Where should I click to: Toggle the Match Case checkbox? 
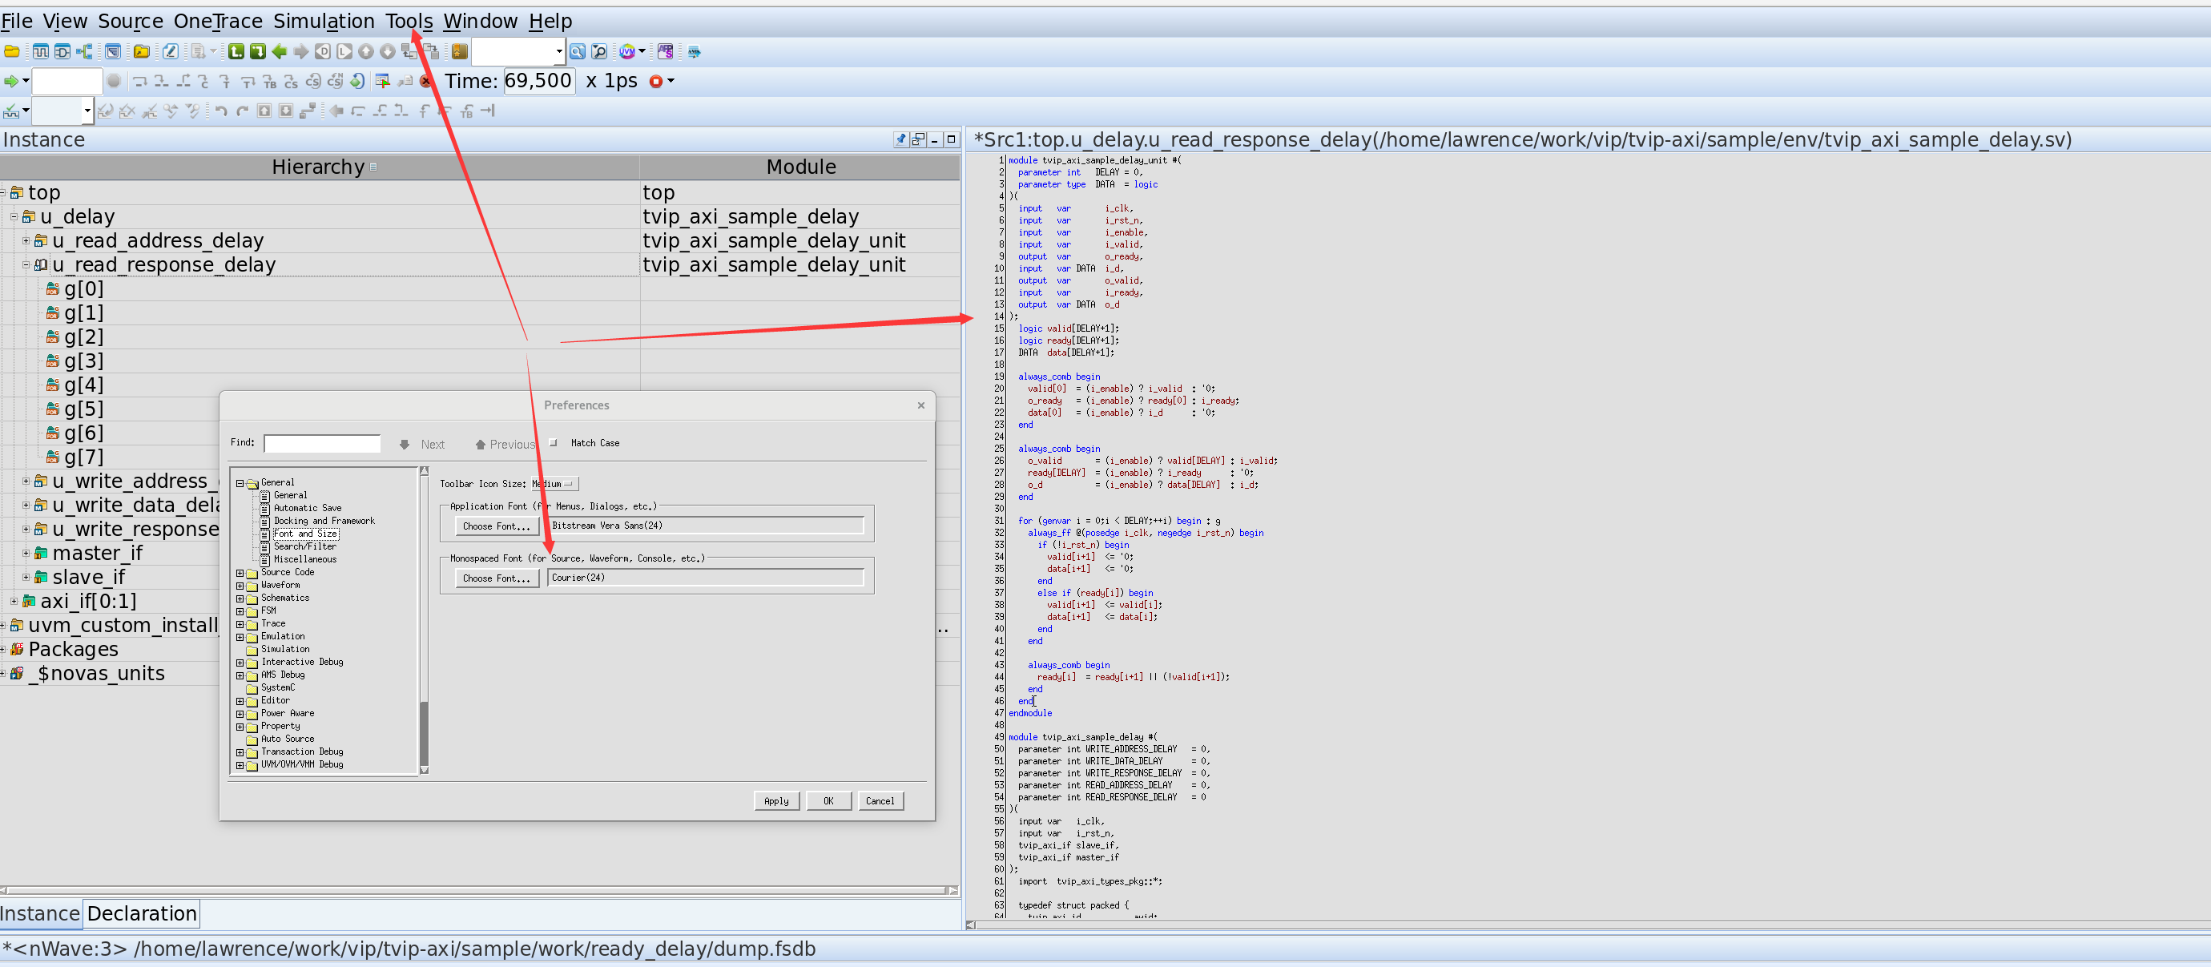click(x=554, y=443)
